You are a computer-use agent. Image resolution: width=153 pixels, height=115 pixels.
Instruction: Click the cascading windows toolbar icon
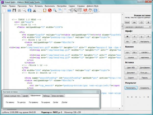tap(60, 10)
